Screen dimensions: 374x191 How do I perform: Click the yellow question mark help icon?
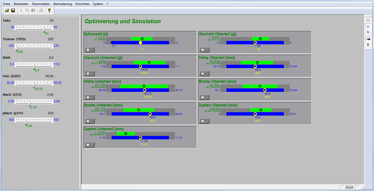[49, 10]
